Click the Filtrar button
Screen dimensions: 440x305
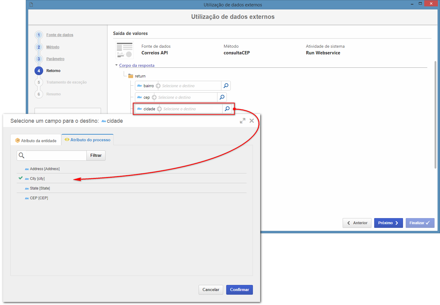[96, 156]
